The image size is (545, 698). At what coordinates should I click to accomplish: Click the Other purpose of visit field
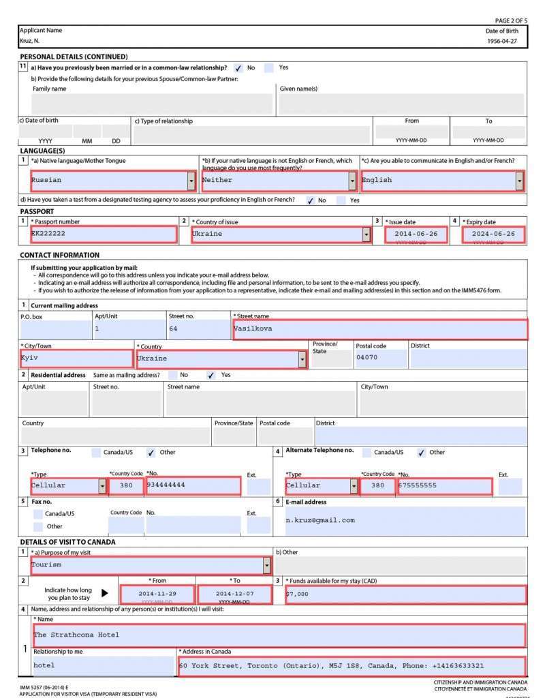pos(401,566)
